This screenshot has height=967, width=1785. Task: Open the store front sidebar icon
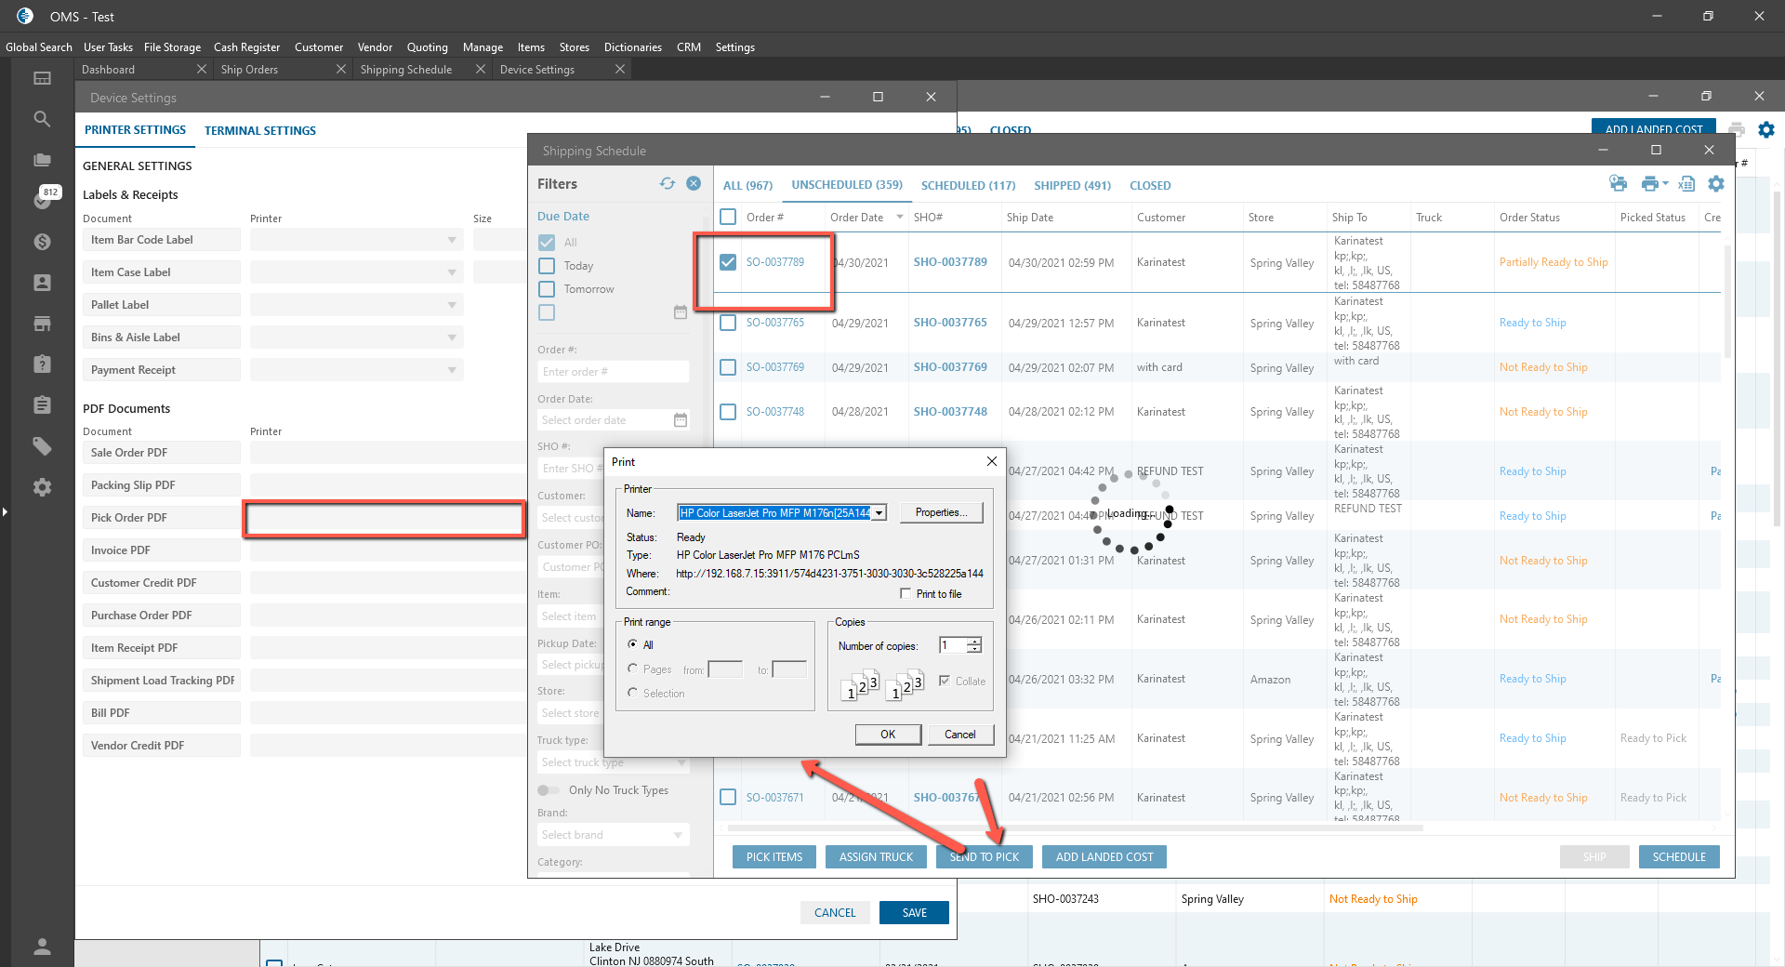point(42,324)
